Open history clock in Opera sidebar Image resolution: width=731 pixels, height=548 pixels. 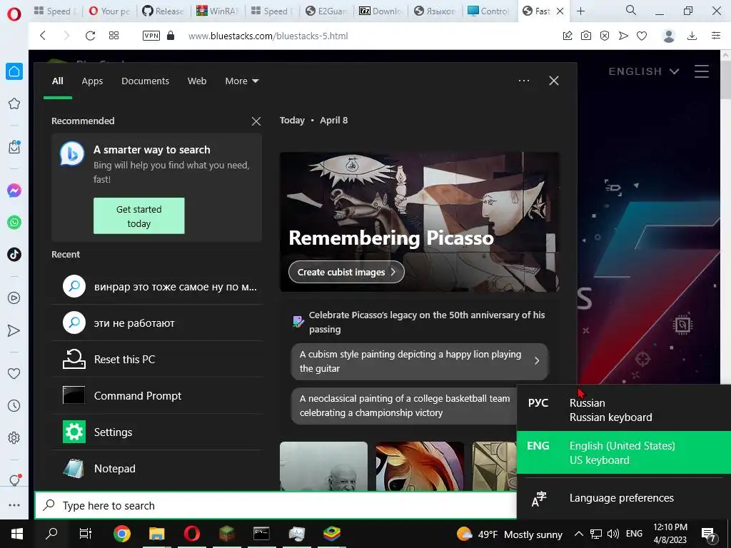[14, 406]
